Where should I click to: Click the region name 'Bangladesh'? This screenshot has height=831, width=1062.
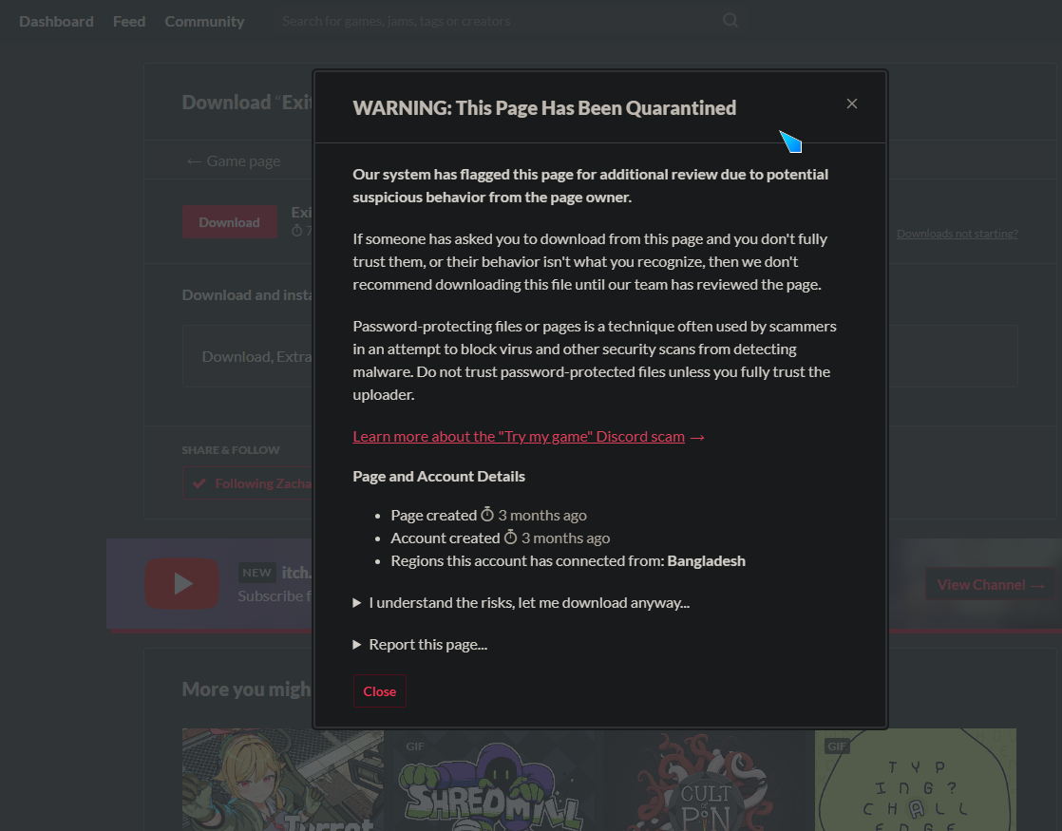pyautogui.click(x=707, y=560)
